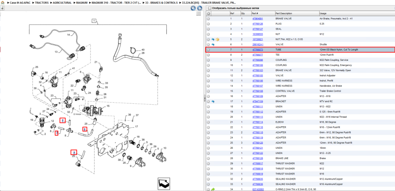Click yellow package icon on Ref 5 row
The width and height of the screenshot is (395, 191).
coord(217,39)
